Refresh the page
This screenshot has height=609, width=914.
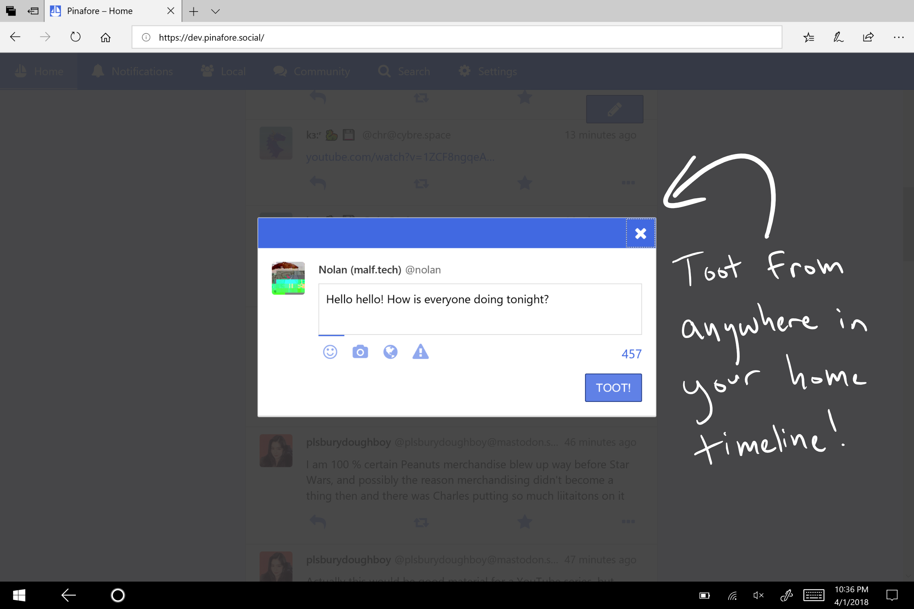click(75, 37)
